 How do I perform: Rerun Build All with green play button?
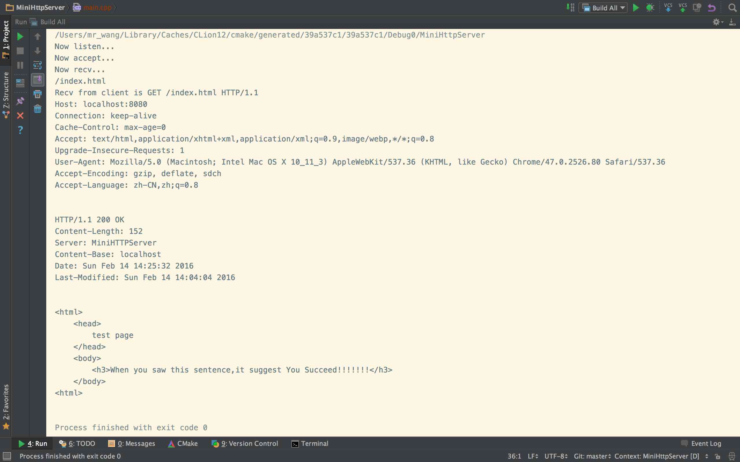point(20,37)
